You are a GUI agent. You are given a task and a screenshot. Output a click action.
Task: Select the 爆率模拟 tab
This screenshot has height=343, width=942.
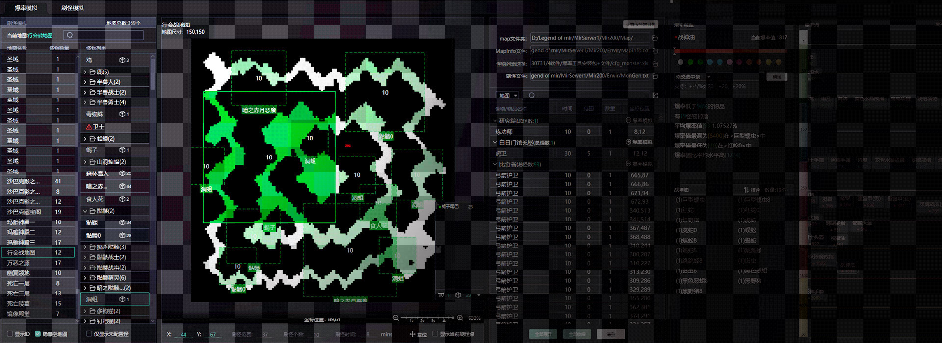click(x=26, y=8)
